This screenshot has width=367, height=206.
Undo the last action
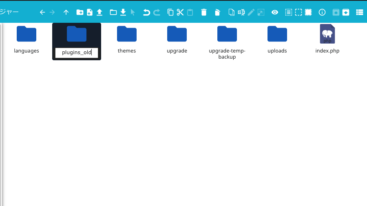point(146,12)
